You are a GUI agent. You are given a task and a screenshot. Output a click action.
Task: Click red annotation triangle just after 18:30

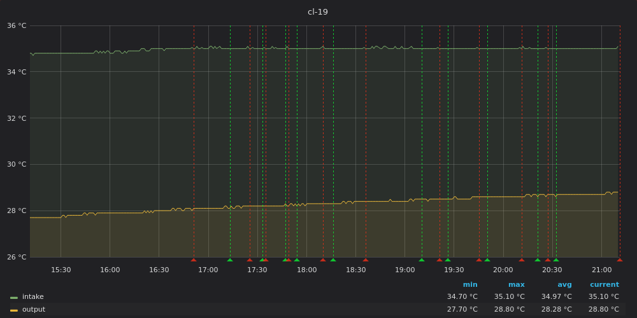pos(366,259)
